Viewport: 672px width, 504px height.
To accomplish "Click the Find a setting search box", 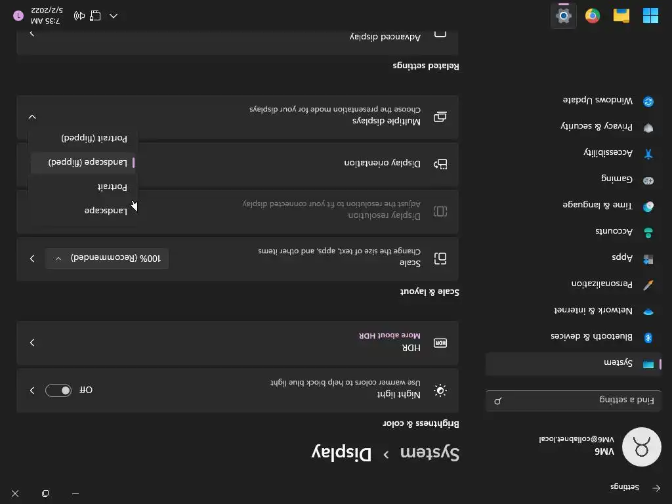I will 574,401.
